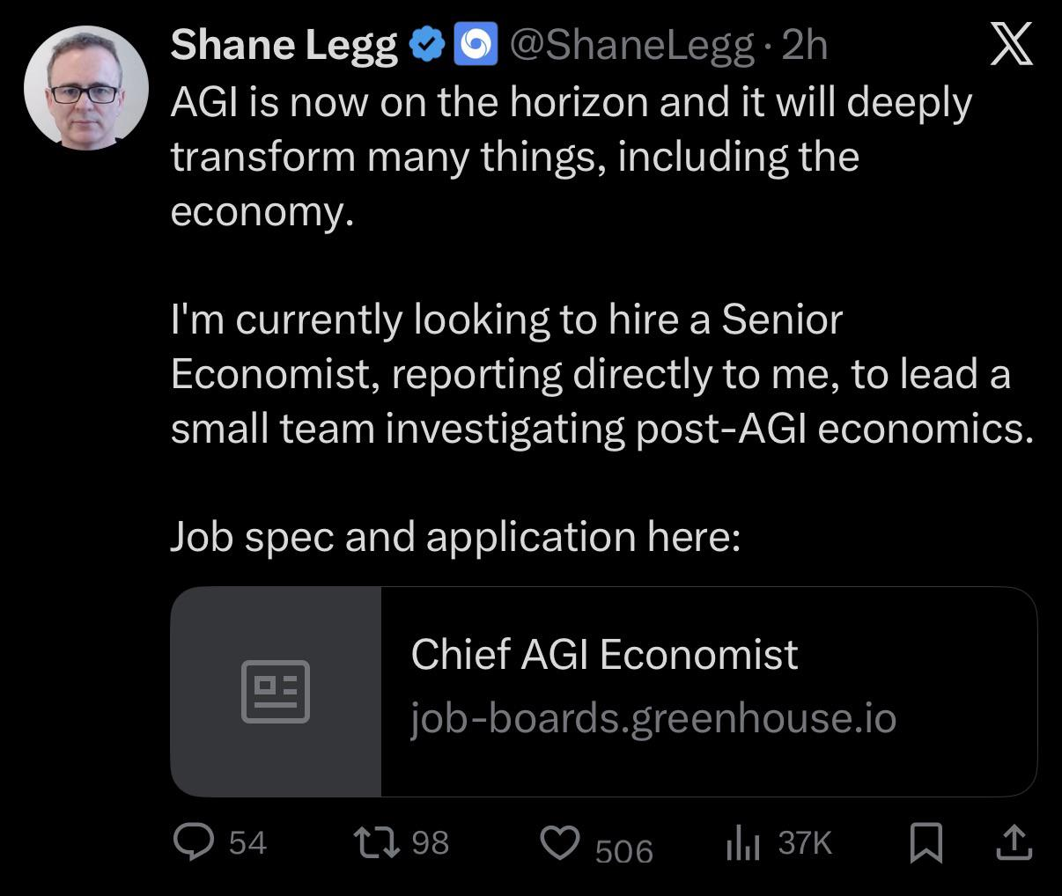Open the profile picture avatar
The image size is (1062, 896).
(85, 88)
